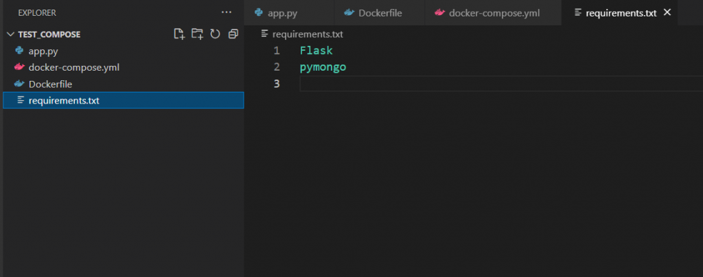The width and height of the screenshot is (703, 277).
Task: Click the pink Docker icon on docker-compose.yml tab
Action: point(439,12)
